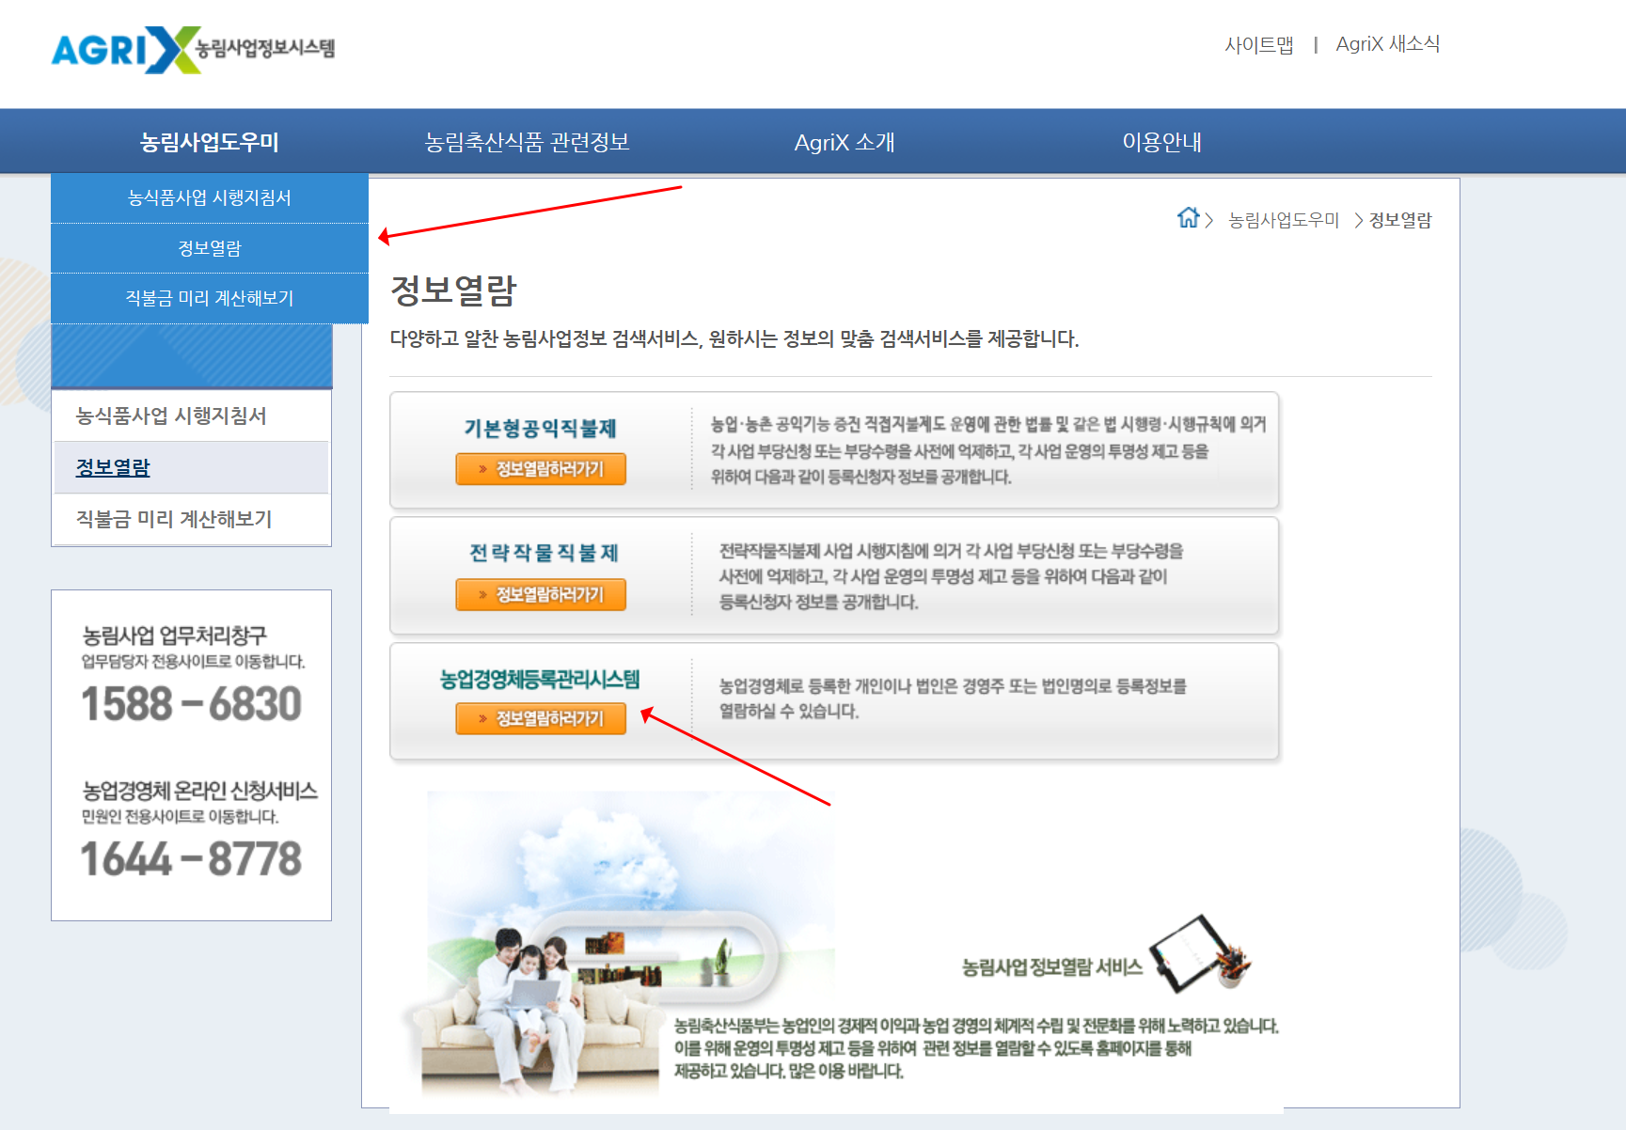The width and height of the screenshot is (1626, 1130).
Task: Open AgriX 새소식 link
Action: [x=1387, y=44]
